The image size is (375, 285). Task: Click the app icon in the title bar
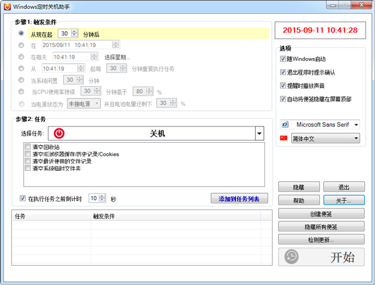[7, 6]
